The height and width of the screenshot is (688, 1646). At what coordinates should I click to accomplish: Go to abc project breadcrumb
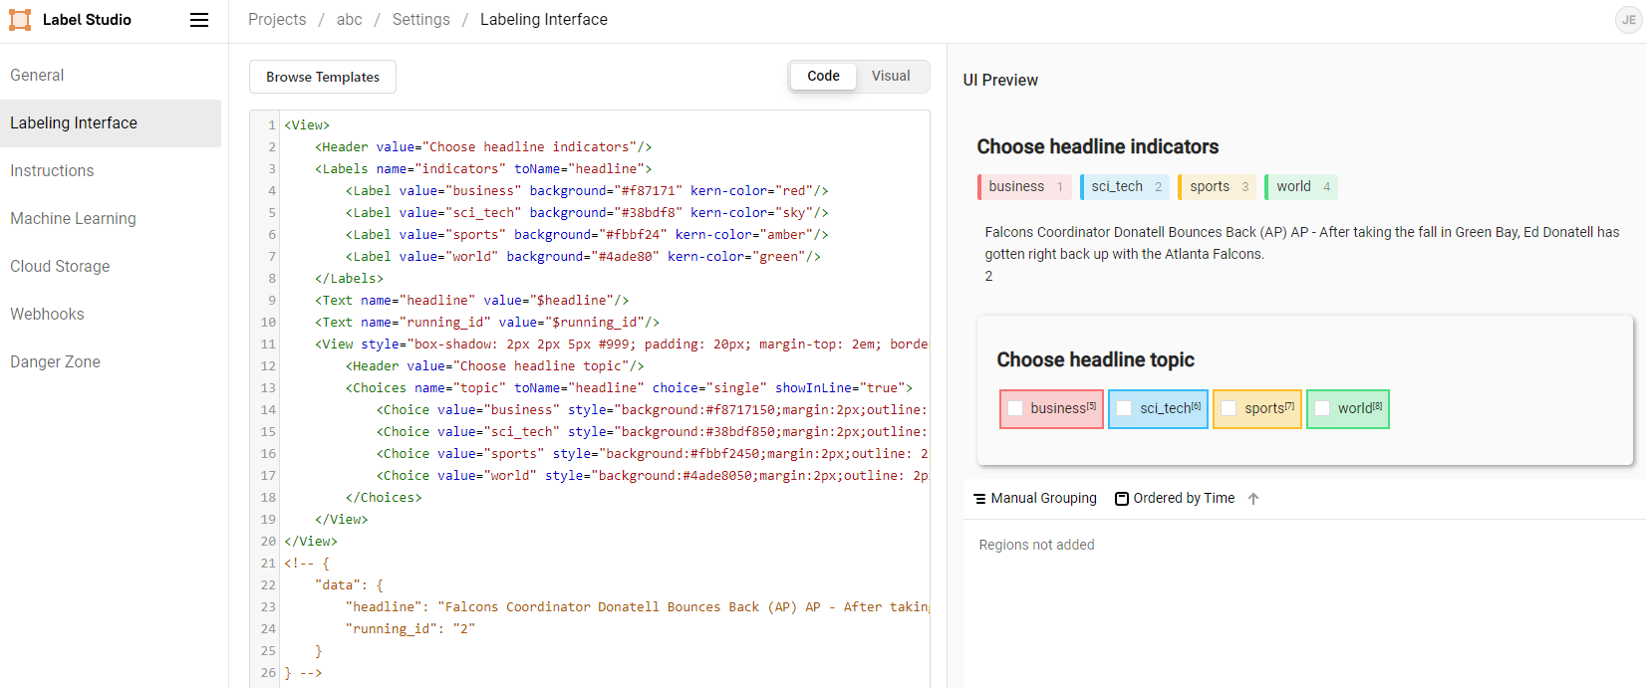pos(349,20)
